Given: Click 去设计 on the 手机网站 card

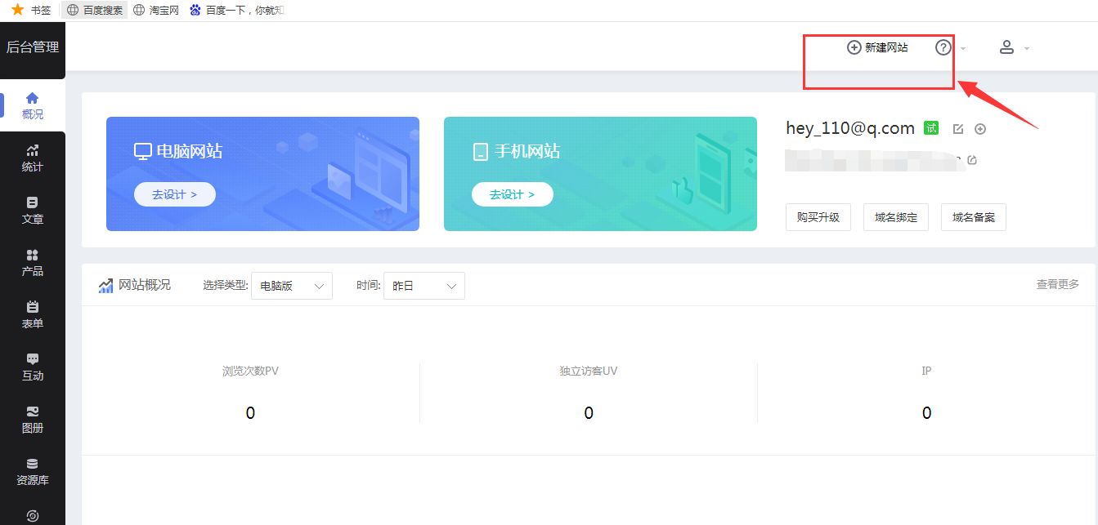Looking at the screenshot, I should click(512, 194).
